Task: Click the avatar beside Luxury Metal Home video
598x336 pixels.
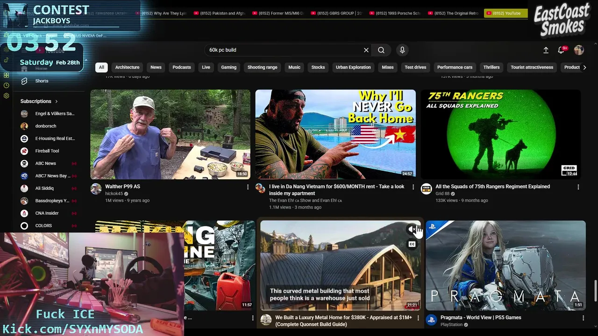Action: (x=266, y=320)
